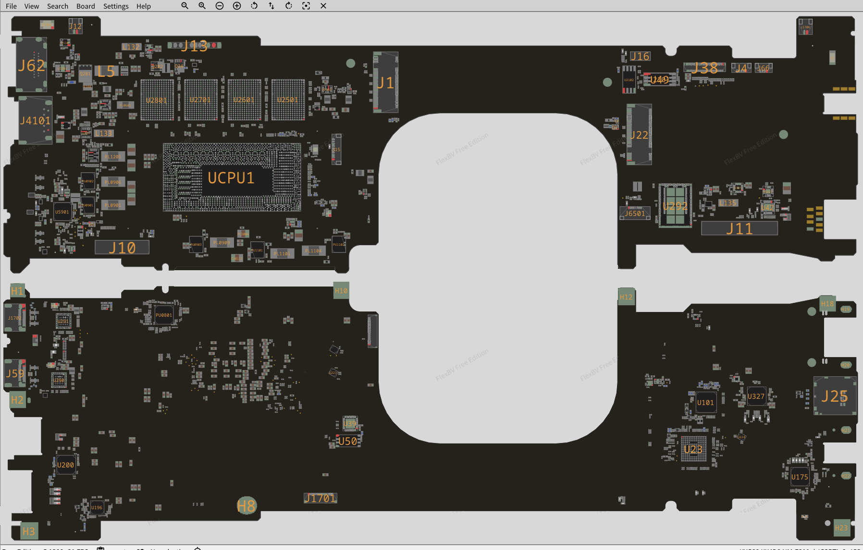The image size is (863, 550).
Task: Click the magnifying glass zoom-out icon
Action: click(185, 6)
